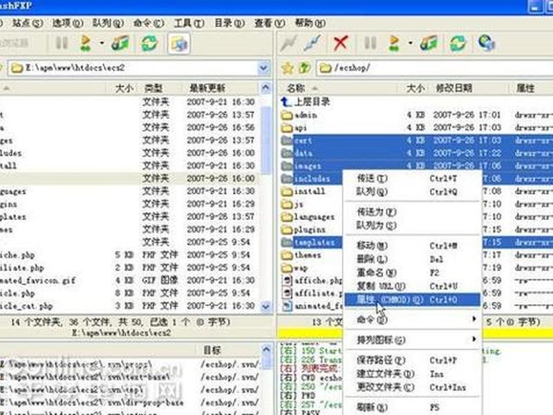553x415 pixels.
Task: Choose 更改文件夹(C) from context menu
Action: pyautogui.click(x=412, y=387)
